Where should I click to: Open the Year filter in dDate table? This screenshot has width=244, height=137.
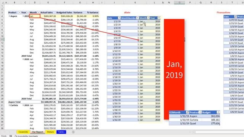pyautogui.click(x=159, y=18)
